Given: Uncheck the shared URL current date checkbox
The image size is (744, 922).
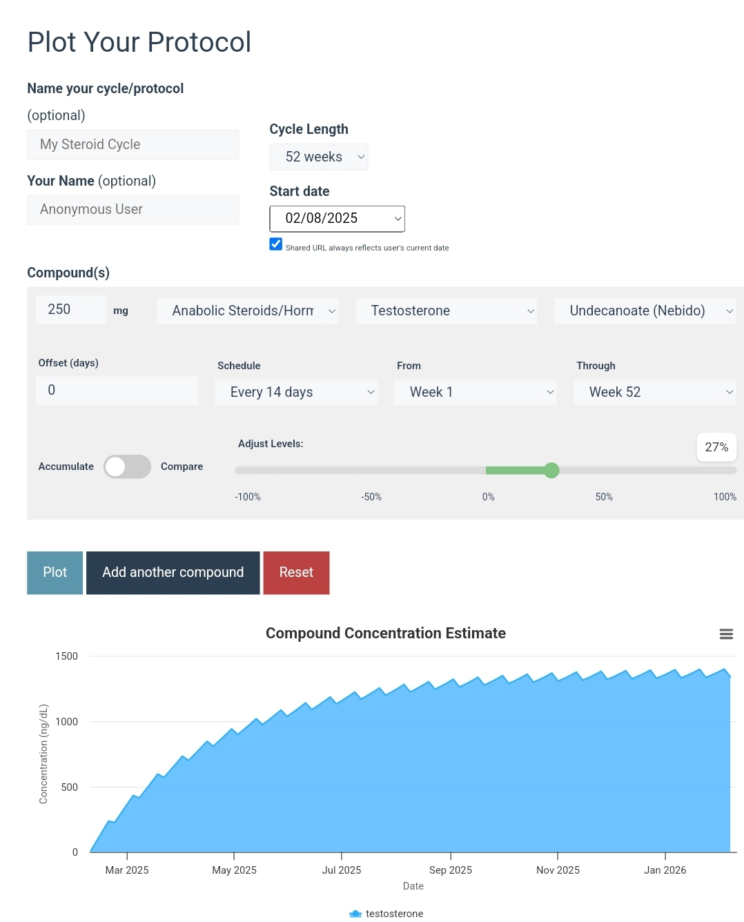Looking at the screenshot, I should [276, 244].
